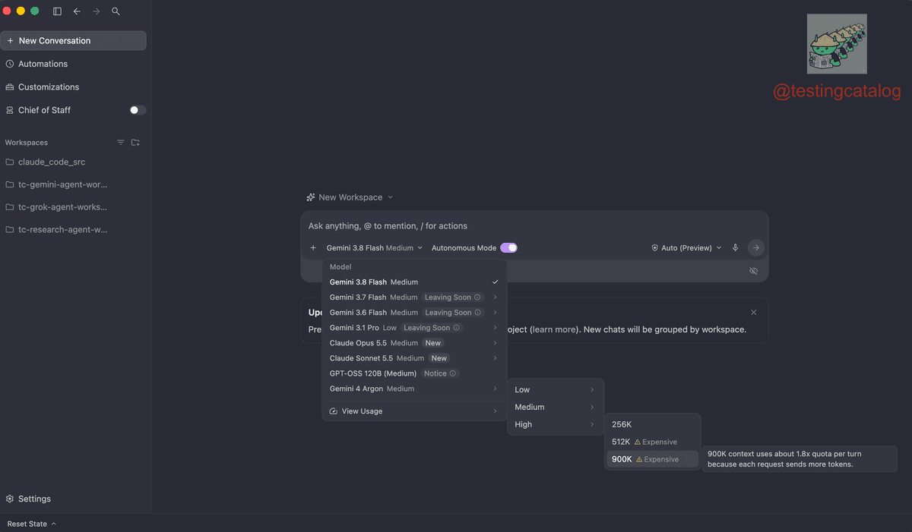912x532 pixels.
Task: Expand the Reset State menu
Action: pyautogui.click(x=31, y=524)
